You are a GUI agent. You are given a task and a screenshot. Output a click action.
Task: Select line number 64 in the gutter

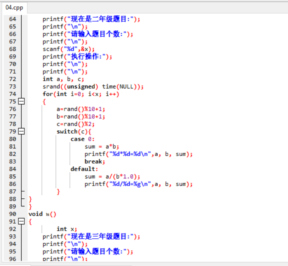coord(12,19)
